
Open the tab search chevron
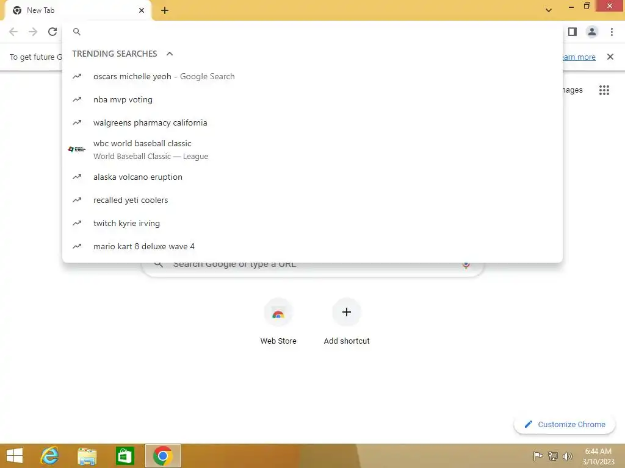coord(549,10)
